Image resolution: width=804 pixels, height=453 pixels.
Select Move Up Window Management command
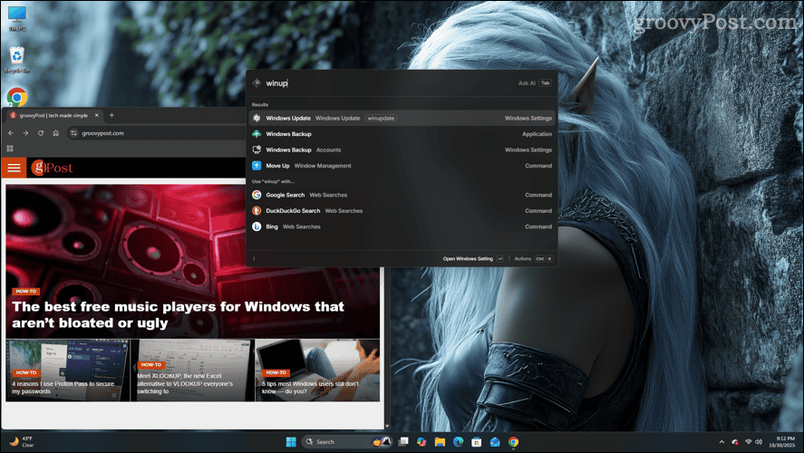click(x=402, y=166)
